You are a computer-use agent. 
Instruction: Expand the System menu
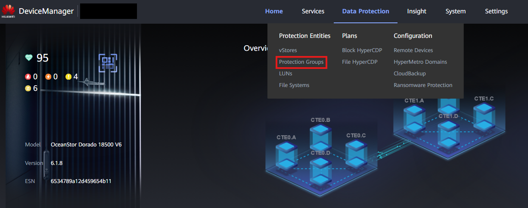click(x=455, y=12)
